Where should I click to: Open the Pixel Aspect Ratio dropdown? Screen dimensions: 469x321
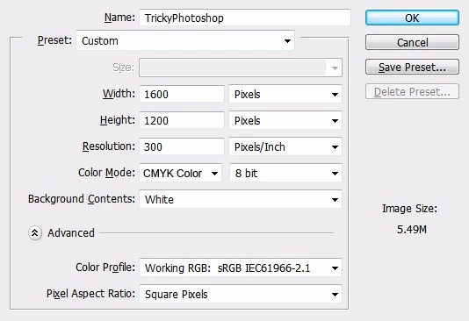point(241,294)
